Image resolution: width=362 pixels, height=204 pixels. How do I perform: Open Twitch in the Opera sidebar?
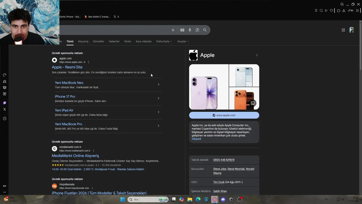click(x=5, y=103)
